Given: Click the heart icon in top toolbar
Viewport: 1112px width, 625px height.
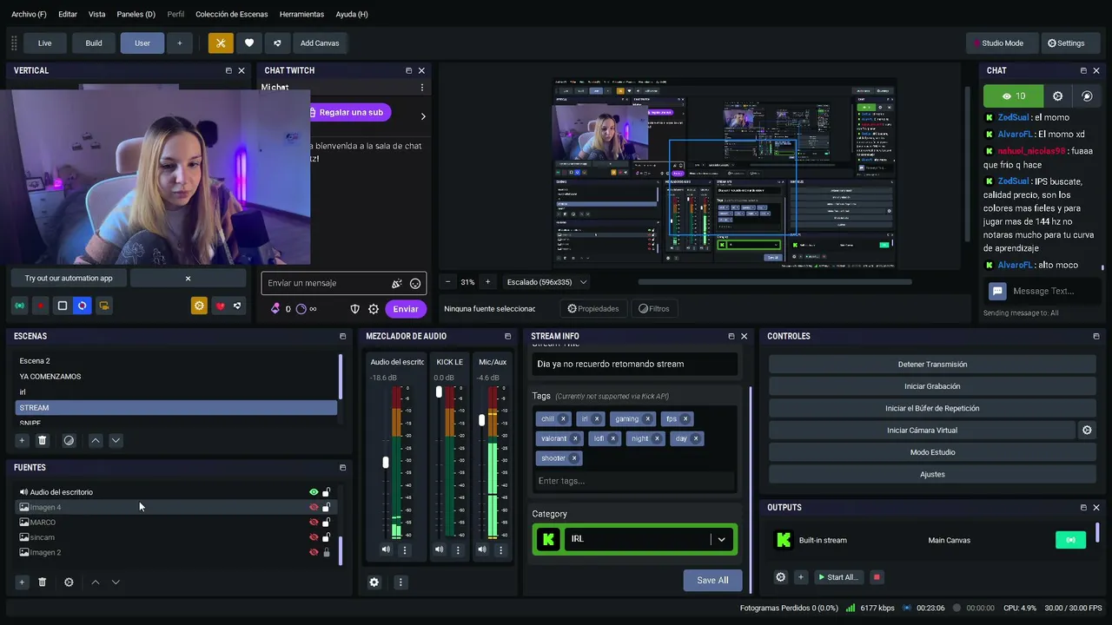Looking at the screenshot, I should (249, 43).
